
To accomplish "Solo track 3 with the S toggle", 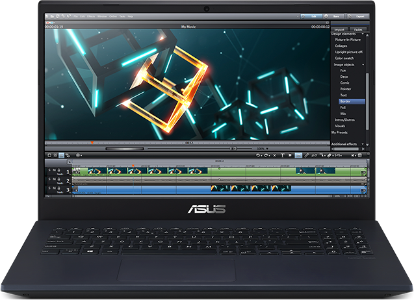I will [49, 188].
